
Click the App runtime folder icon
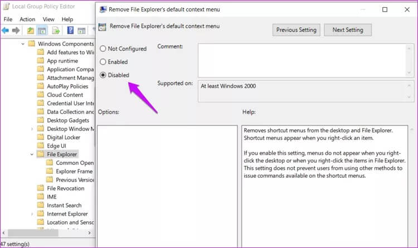pyautogui.click(x=41, y=61)
